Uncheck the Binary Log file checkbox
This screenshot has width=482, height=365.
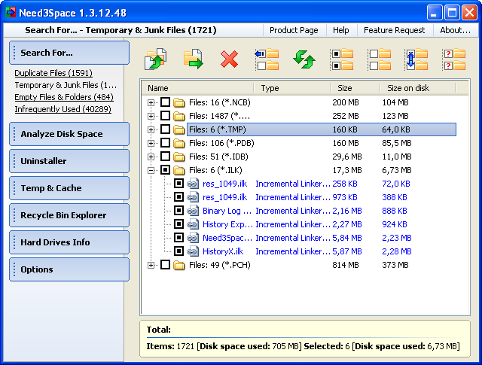point(178,211)
